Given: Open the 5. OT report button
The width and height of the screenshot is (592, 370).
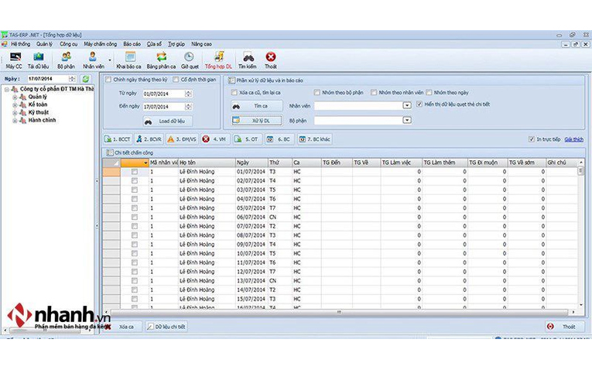Looking at the screenshot, I should coord(247,139).
